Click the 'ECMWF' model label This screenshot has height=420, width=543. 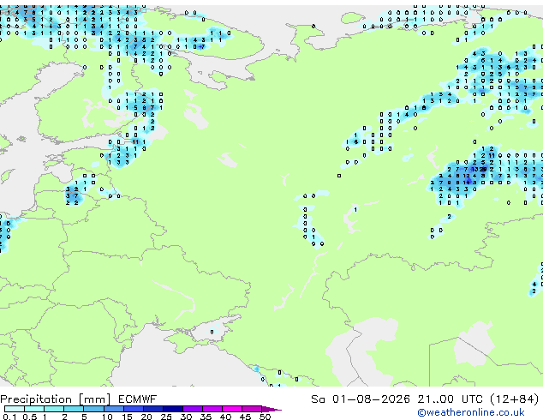[x=138, y=399]
